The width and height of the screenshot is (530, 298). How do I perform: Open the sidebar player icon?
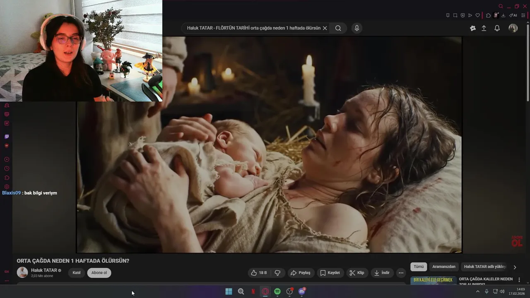click(x=7, y=159)
